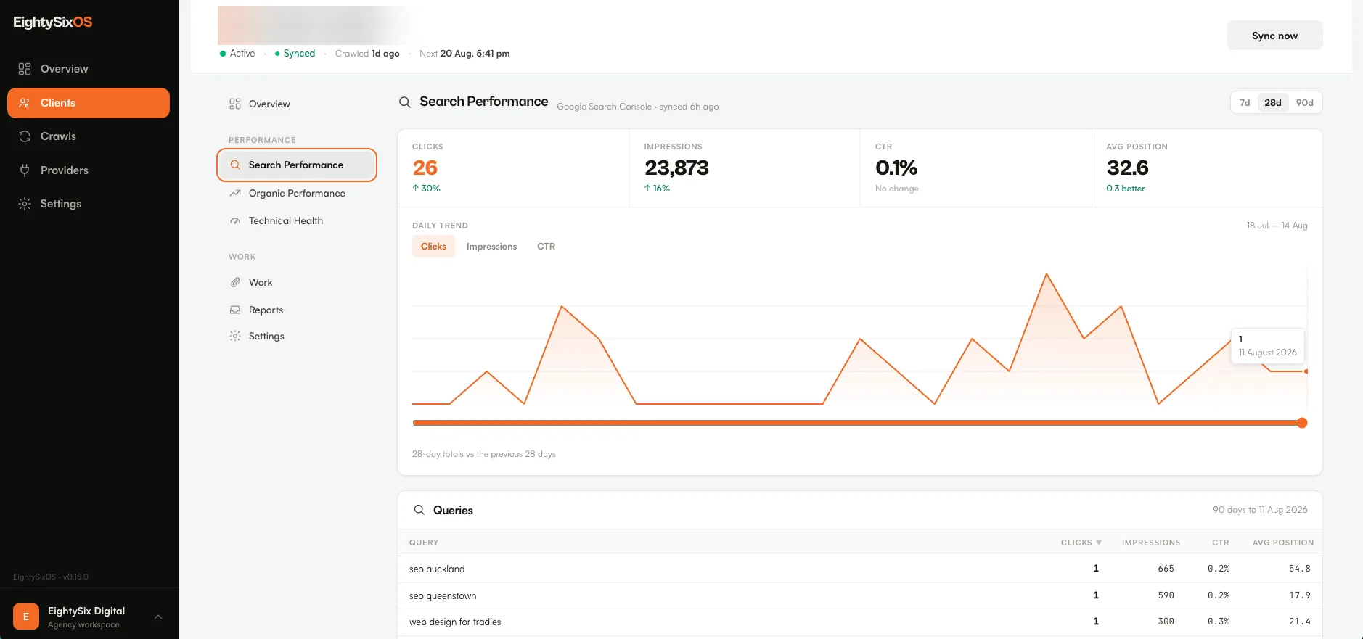Open main Settings in the dark sidebar
Screen dimensions: 1363x639
[x=89, y=204]
